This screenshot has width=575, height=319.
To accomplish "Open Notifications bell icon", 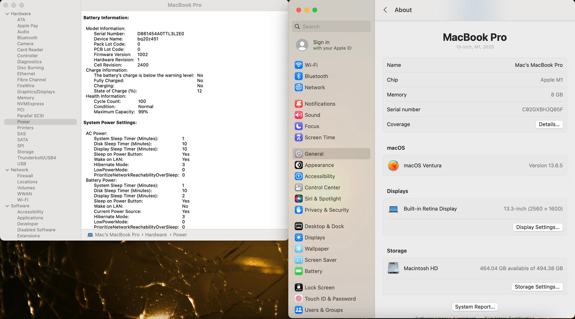I will pos(298,104).
